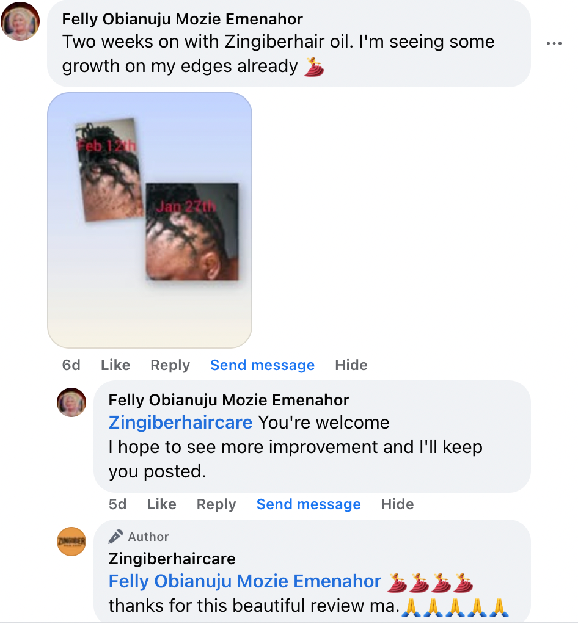Screen dimensions: 578x624
Task: Reply to the comment posted 6d ago
Action: coord(170,365)
